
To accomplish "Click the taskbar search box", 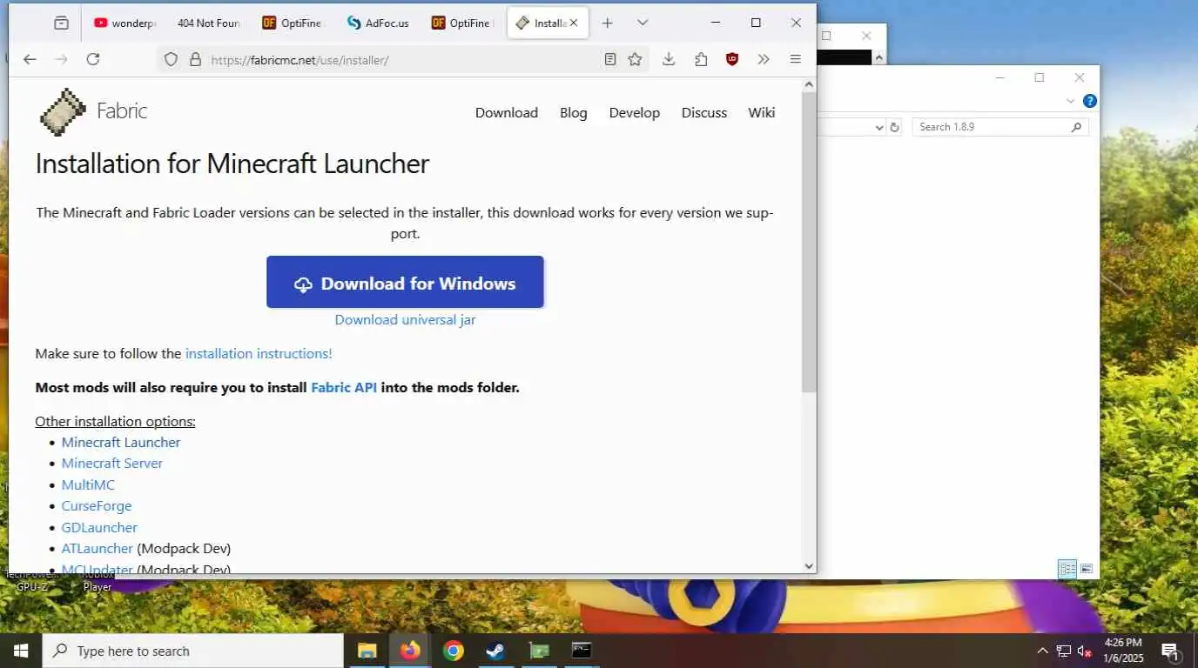I will pyautogui.click(x=192, y=651).
